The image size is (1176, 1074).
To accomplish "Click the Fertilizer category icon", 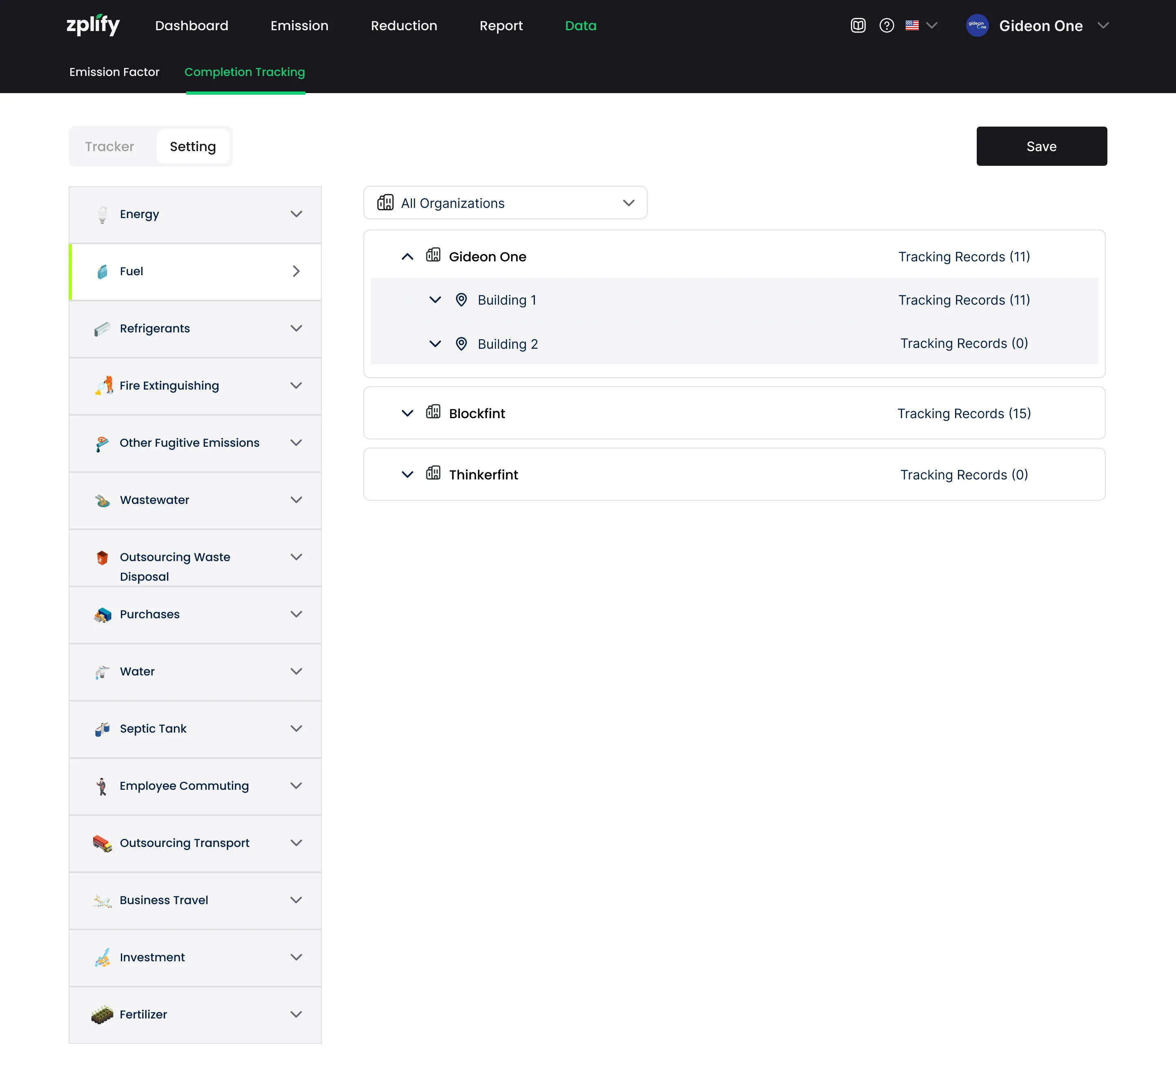I will [x=102, y=1014].
